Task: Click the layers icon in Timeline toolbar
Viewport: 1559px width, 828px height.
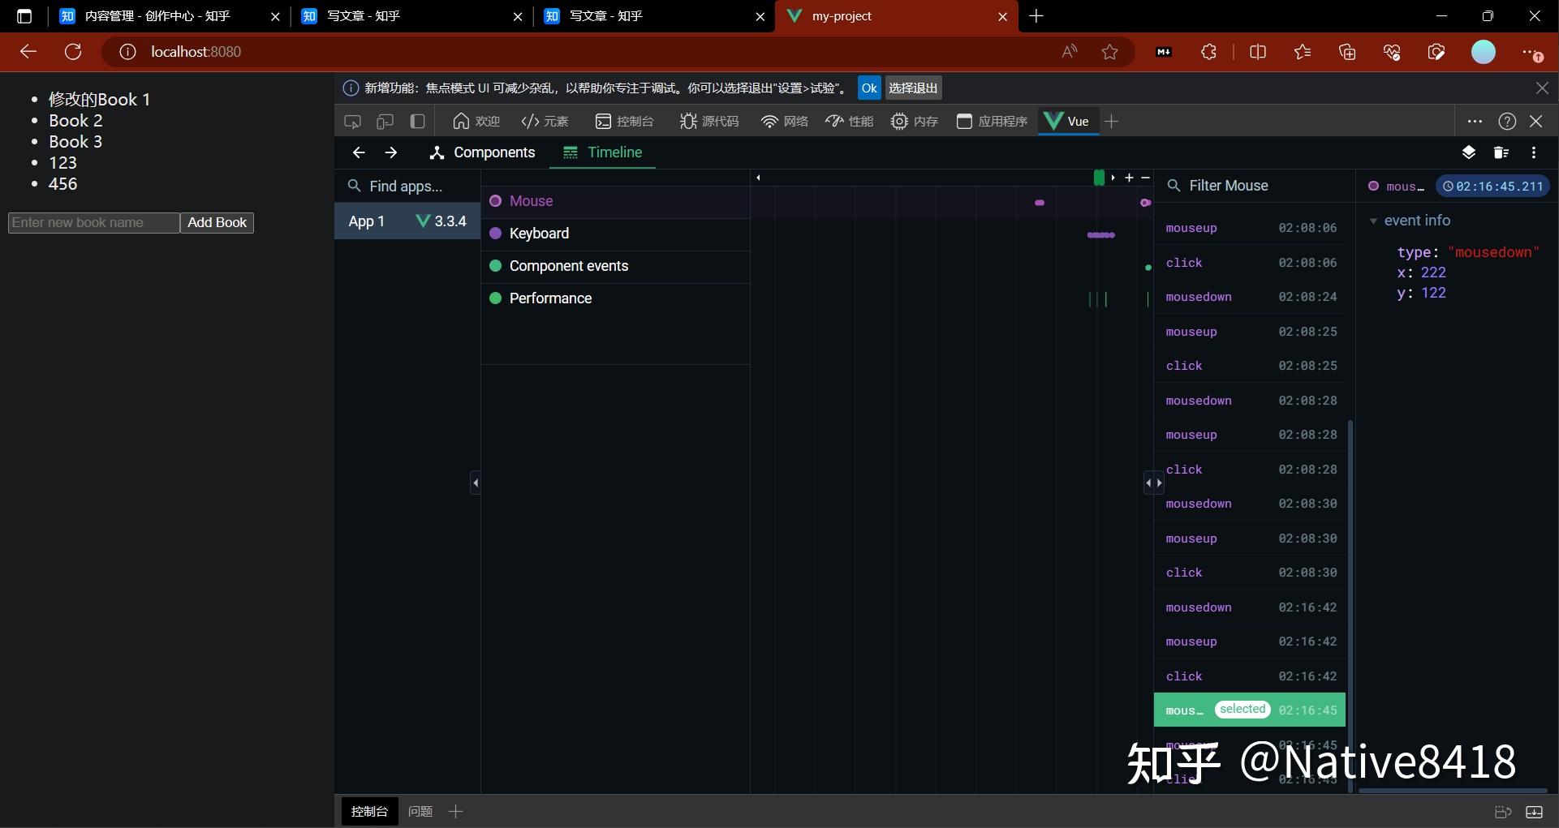Action: [1468, 152]
